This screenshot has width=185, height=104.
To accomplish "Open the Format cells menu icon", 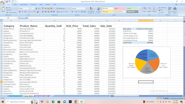I will click(154, 8).
